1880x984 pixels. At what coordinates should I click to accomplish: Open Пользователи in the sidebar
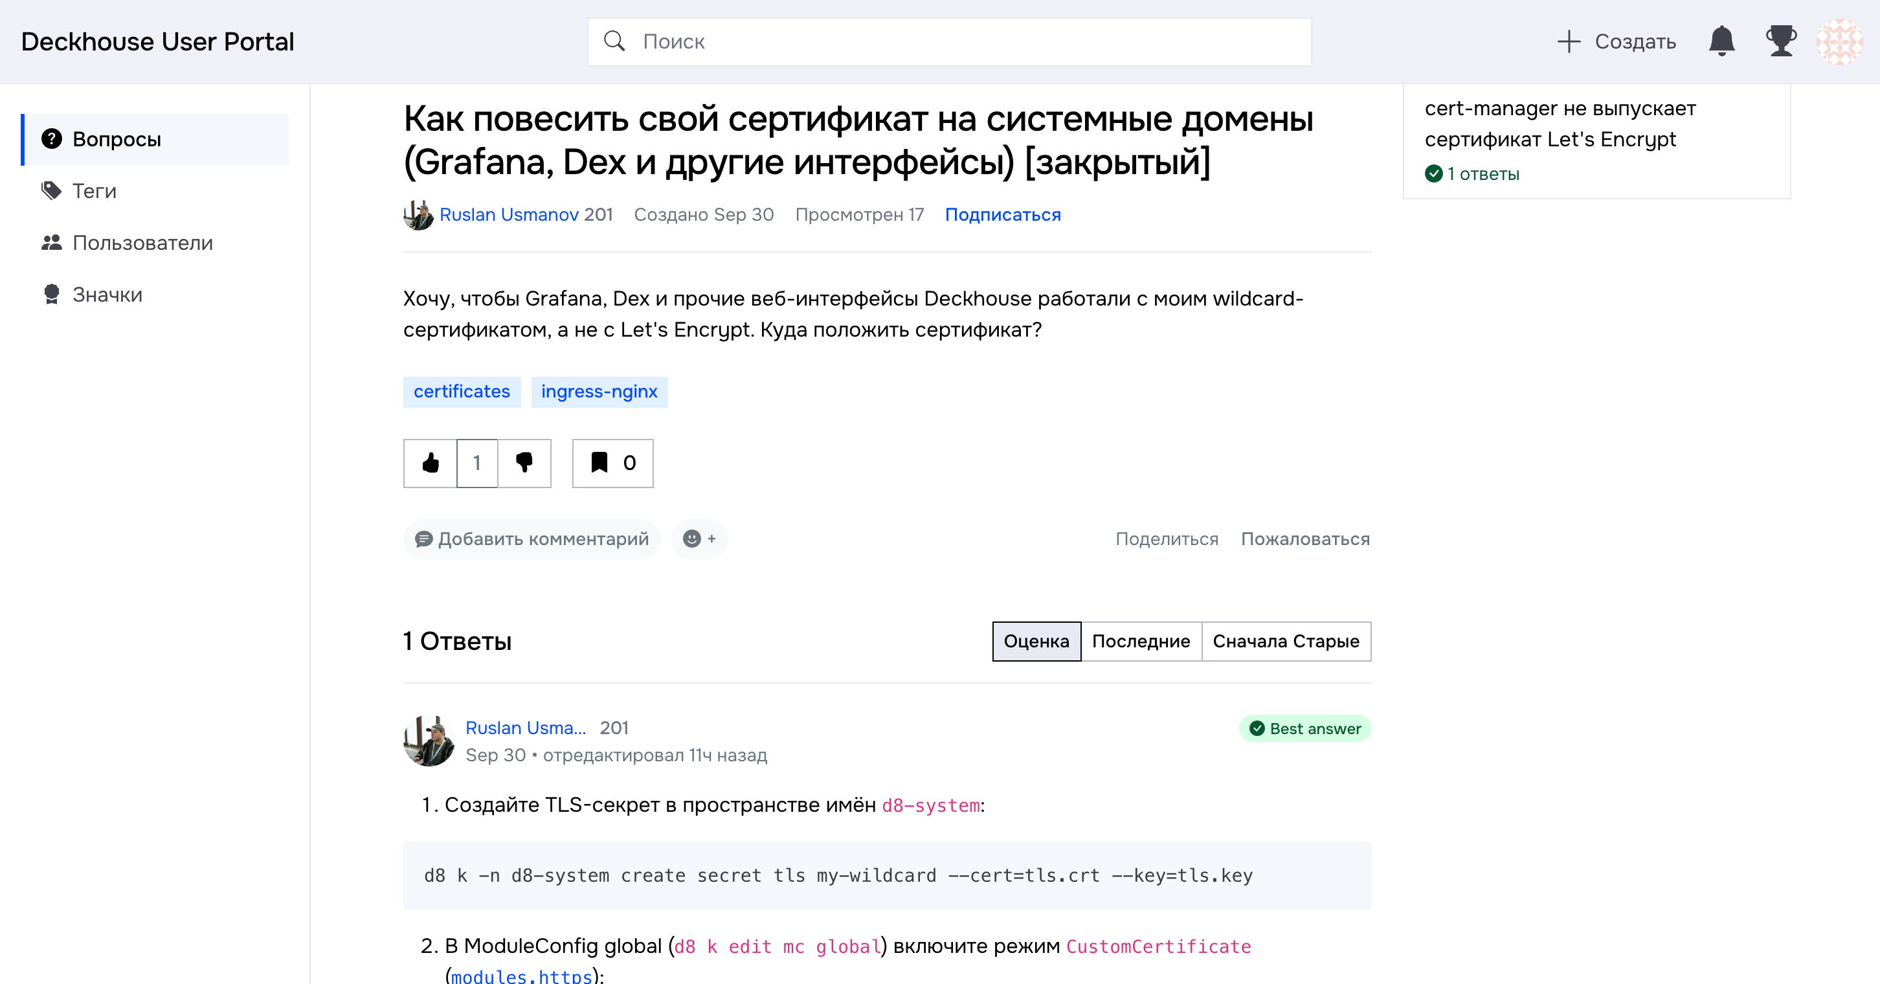155,242
